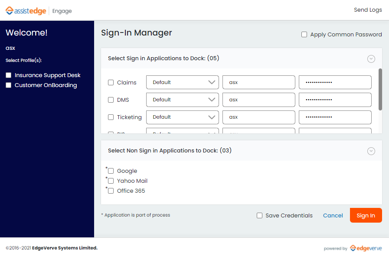The image size is (389, 259).
Task: Collapse the Non Sign in Applications section
Action: click(371, 151)
